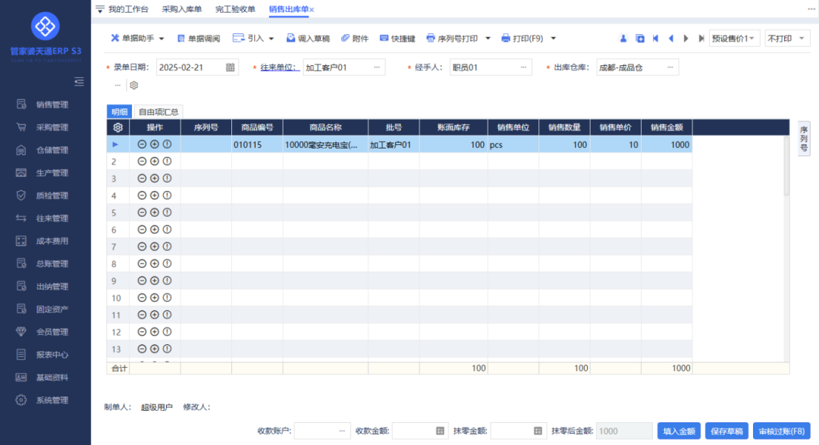The image size is (819, 445).
Task: Open the 预设售价1 price dropdown
Action: tap(734, 38)
